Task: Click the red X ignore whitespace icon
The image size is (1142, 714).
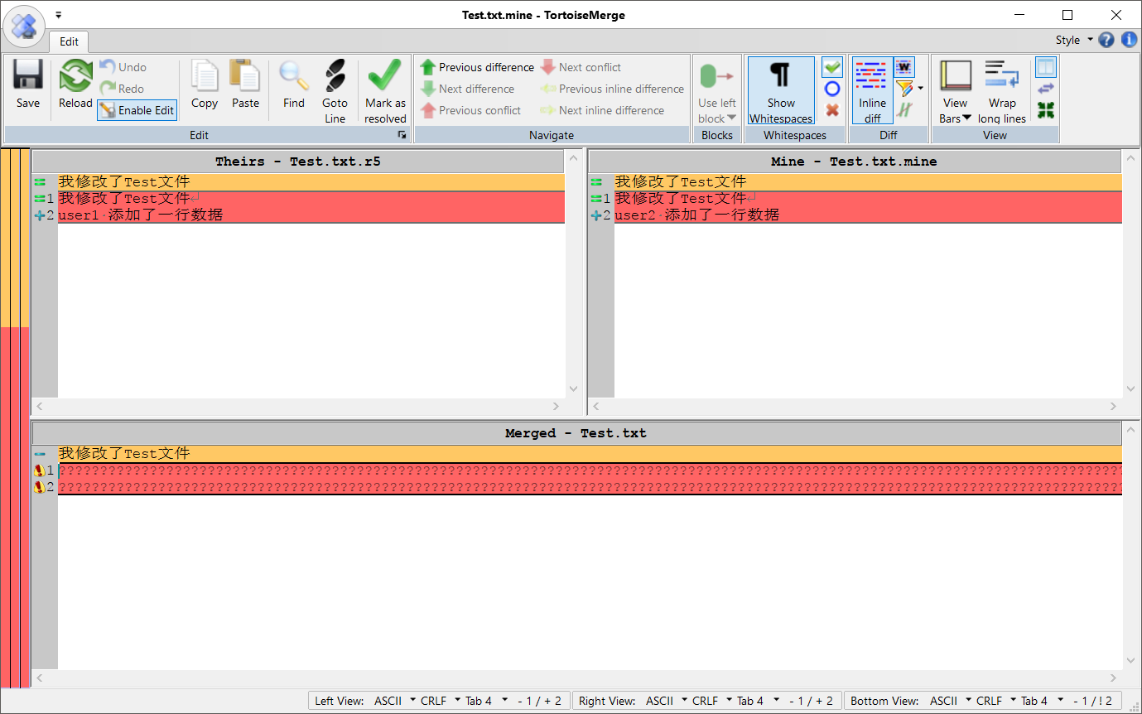Action: [x=832, y=110]
